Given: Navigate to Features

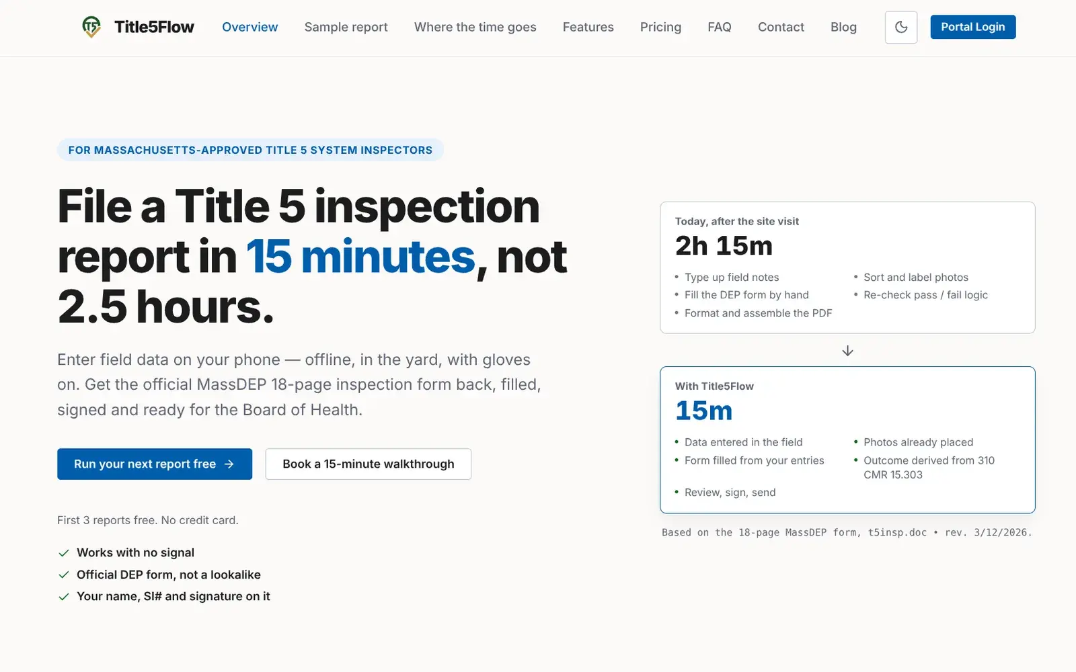Looking at the screenshot, I should coord(588,27).
